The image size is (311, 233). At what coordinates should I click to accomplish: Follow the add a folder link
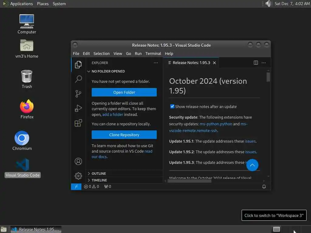point(113,114)
